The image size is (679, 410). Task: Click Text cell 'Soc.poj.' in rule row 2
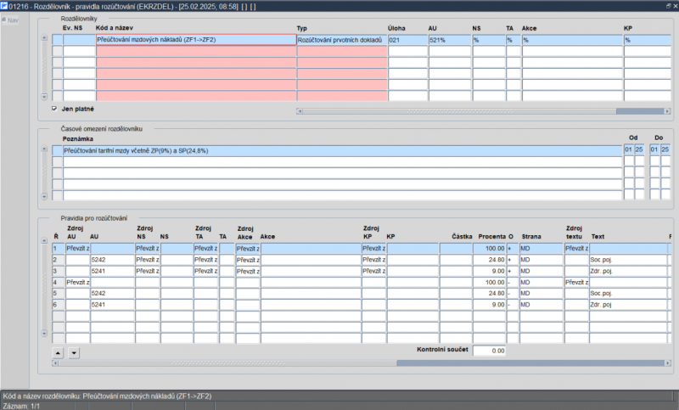[x=628, y=260]
